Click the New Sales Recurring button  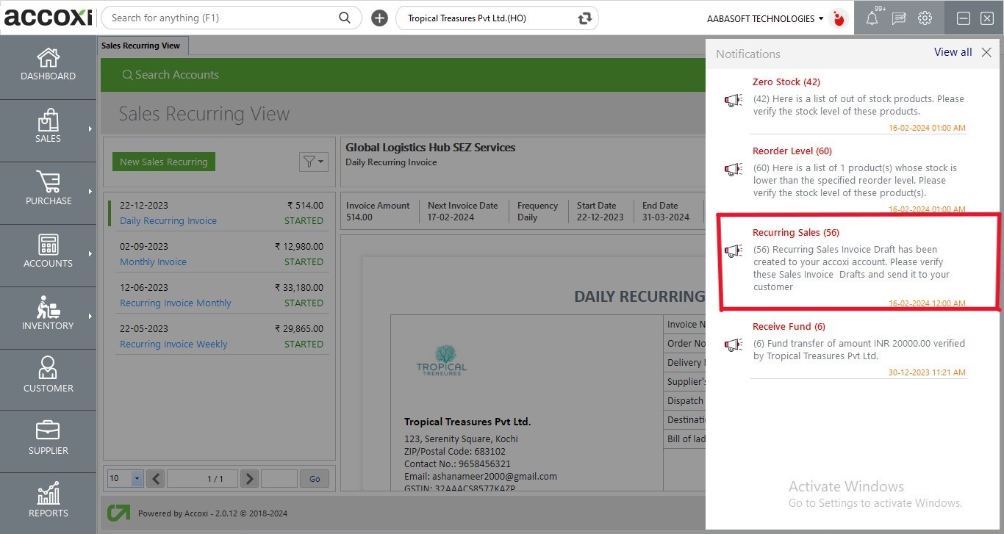[x=164, y=162]
